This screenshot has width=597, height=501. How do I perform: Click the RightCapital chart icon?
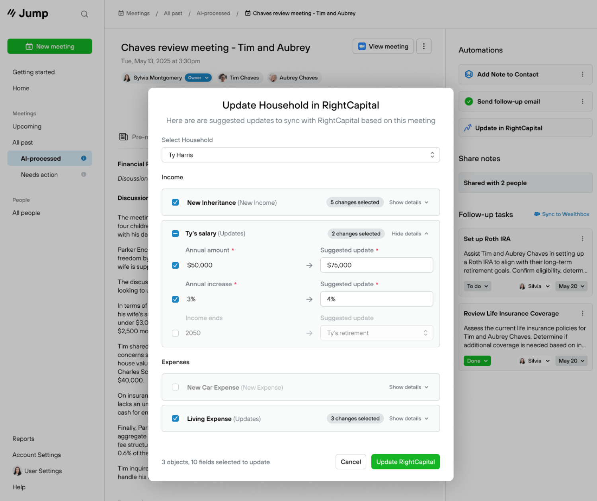pyautogui.click(x=468, y=128)
